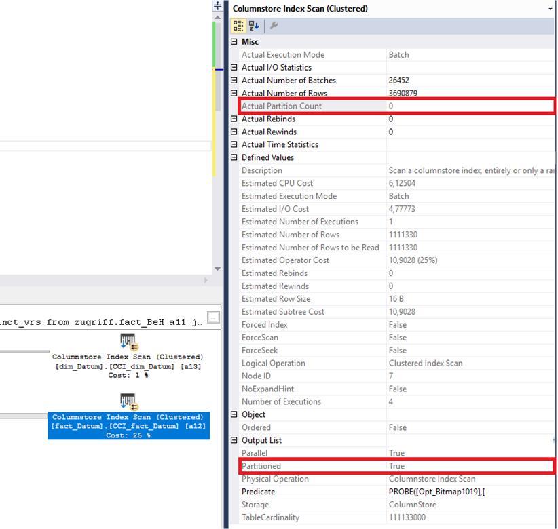Select the Ordered property row
The image size is (558, 529).
397,427
